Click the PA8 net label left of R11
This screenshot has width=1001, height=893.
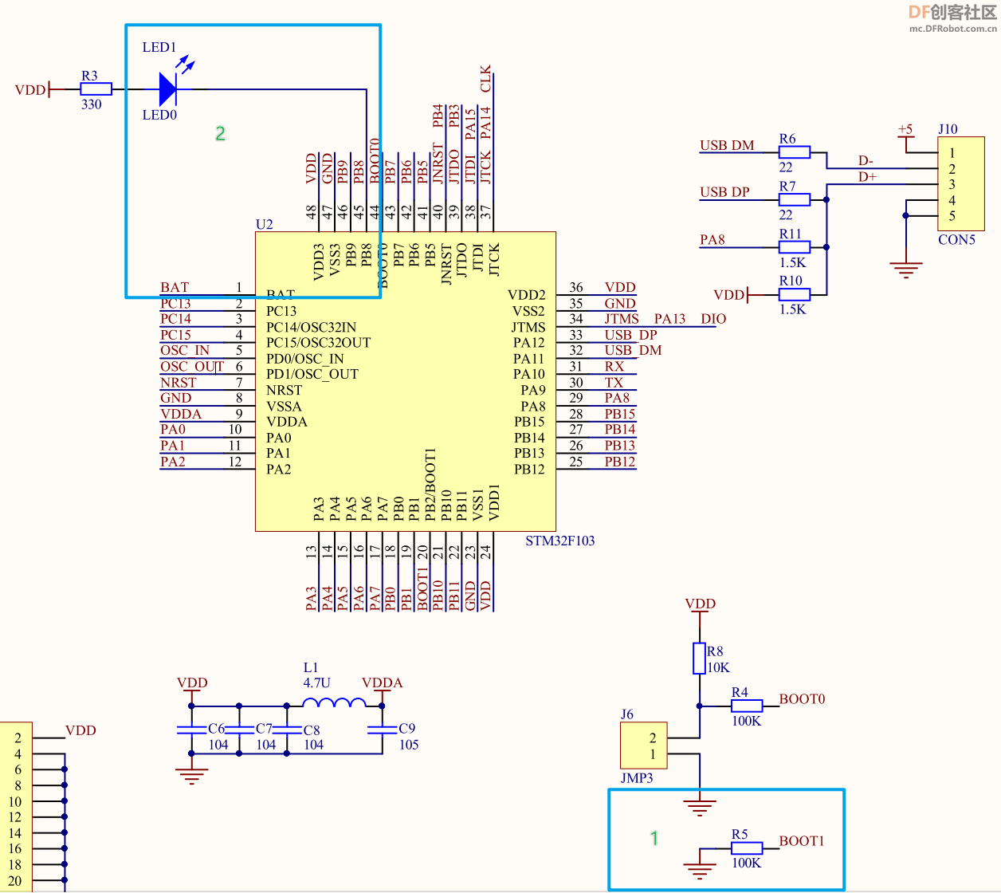coord(712,240)
